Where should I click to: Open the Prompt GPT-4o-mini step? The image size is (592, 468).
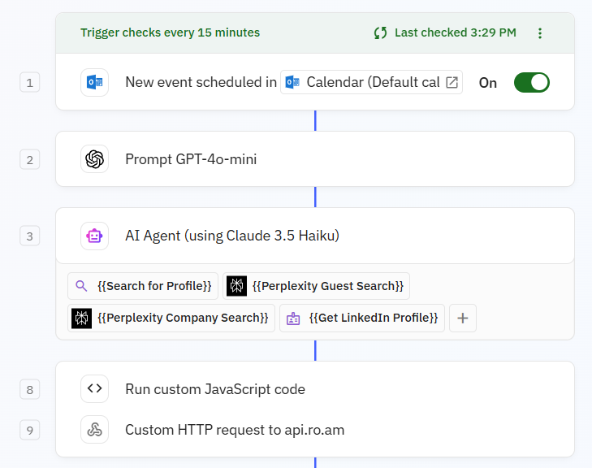315,159
